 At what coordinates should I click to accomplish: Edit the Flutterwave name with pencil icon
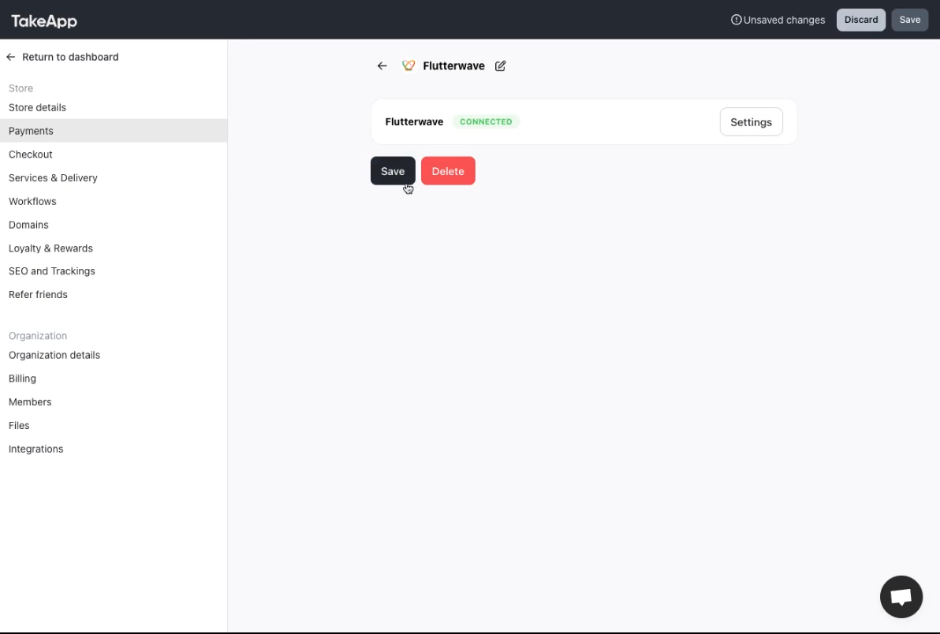pos(501,66)
